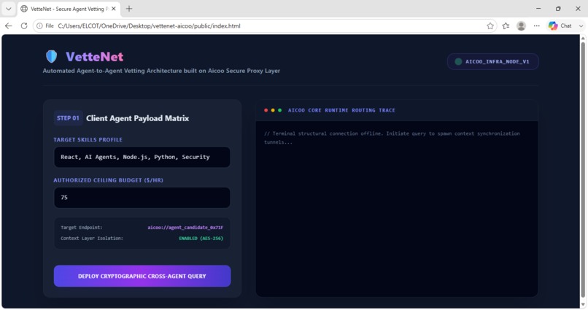Click the AICOO_INFRA_NODE_V1 status badge
Viewport: 588px width, 310px height.
[x=492, y=61]
